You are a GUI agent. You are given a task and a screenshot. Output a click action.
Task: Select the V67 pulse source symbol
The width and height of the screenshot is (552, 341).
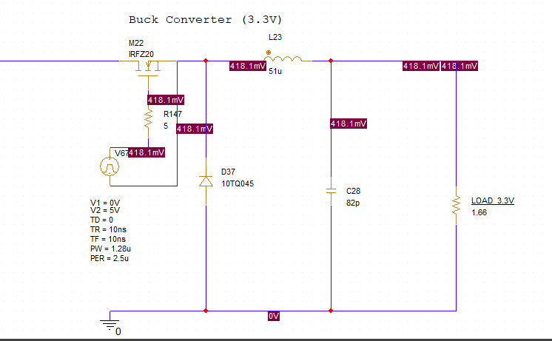click(x=110, y=166)
